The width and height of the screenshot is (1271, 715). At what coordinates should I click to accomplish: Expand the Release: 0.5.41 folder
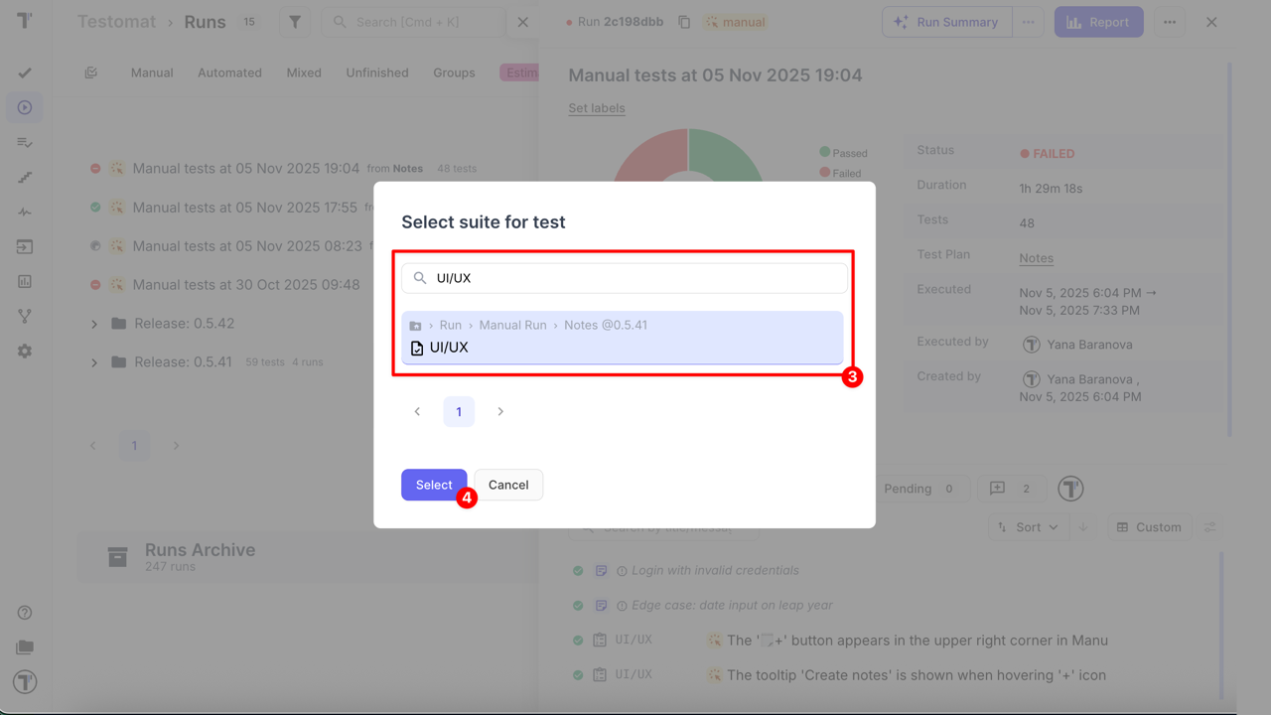pyautogui.click(x=94, y=362)
